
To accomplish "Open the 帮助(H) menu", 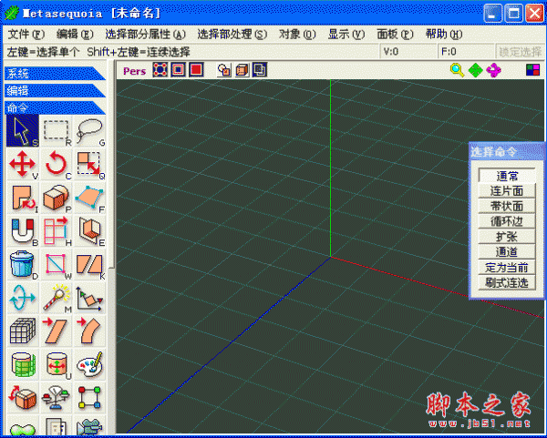I will pos(444,35).
